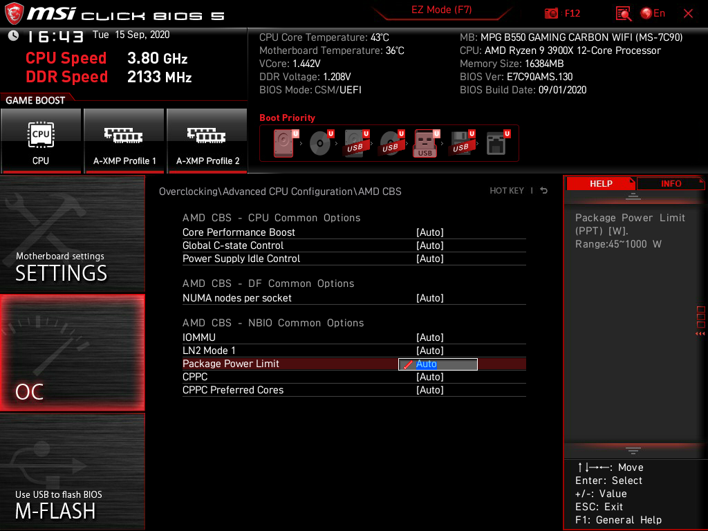Close BIOS with the red X
Screen dimensions: 708x531
pyautogui.click(x=688, y=14)
